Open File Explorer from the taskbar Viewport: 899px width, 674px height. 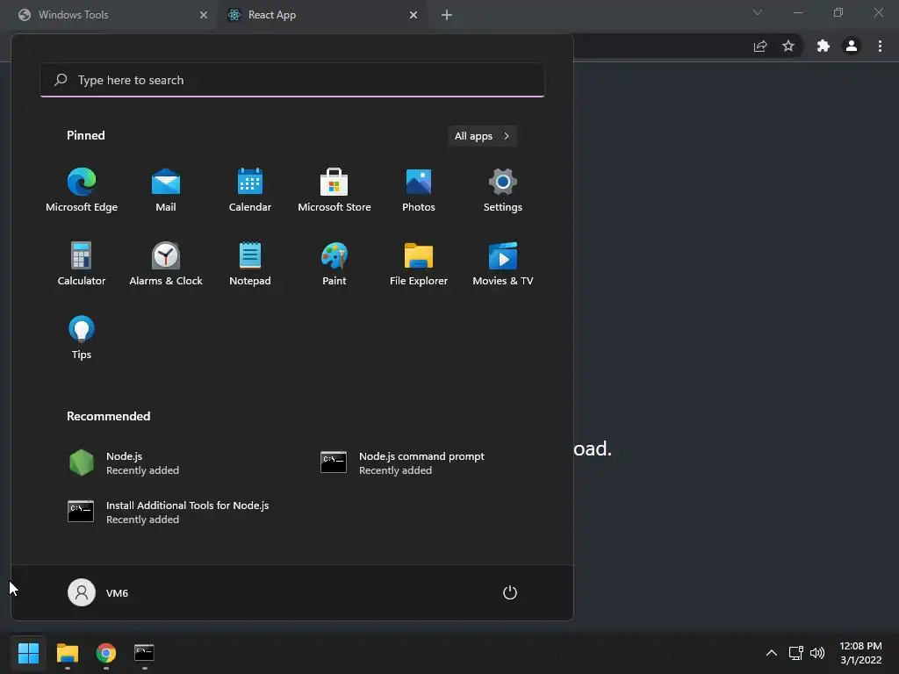point(67,653)
